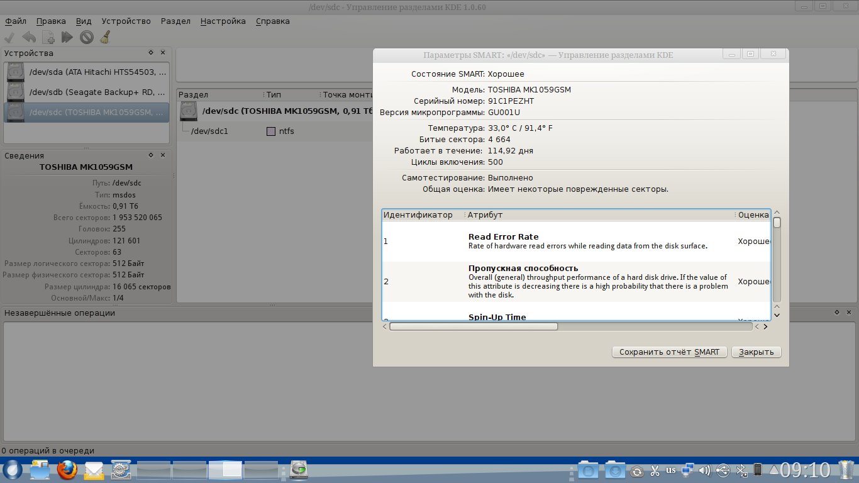Open the clipboard scissors tray icon
Image resolution: width=859 pixels, height=483 pixels.
[x=655, y=470]
